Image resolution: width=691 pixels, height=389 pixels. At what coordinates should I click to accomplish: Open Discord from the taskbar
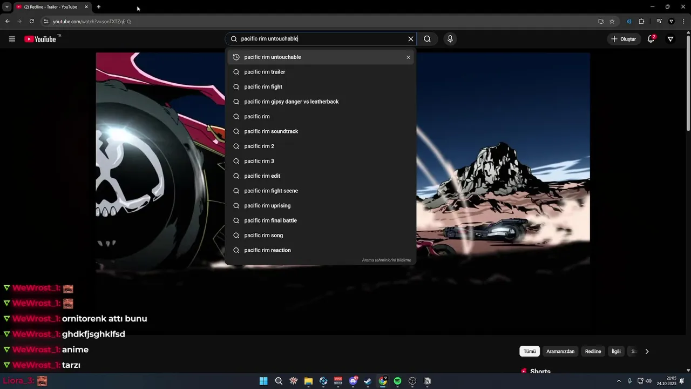[353, 381]
